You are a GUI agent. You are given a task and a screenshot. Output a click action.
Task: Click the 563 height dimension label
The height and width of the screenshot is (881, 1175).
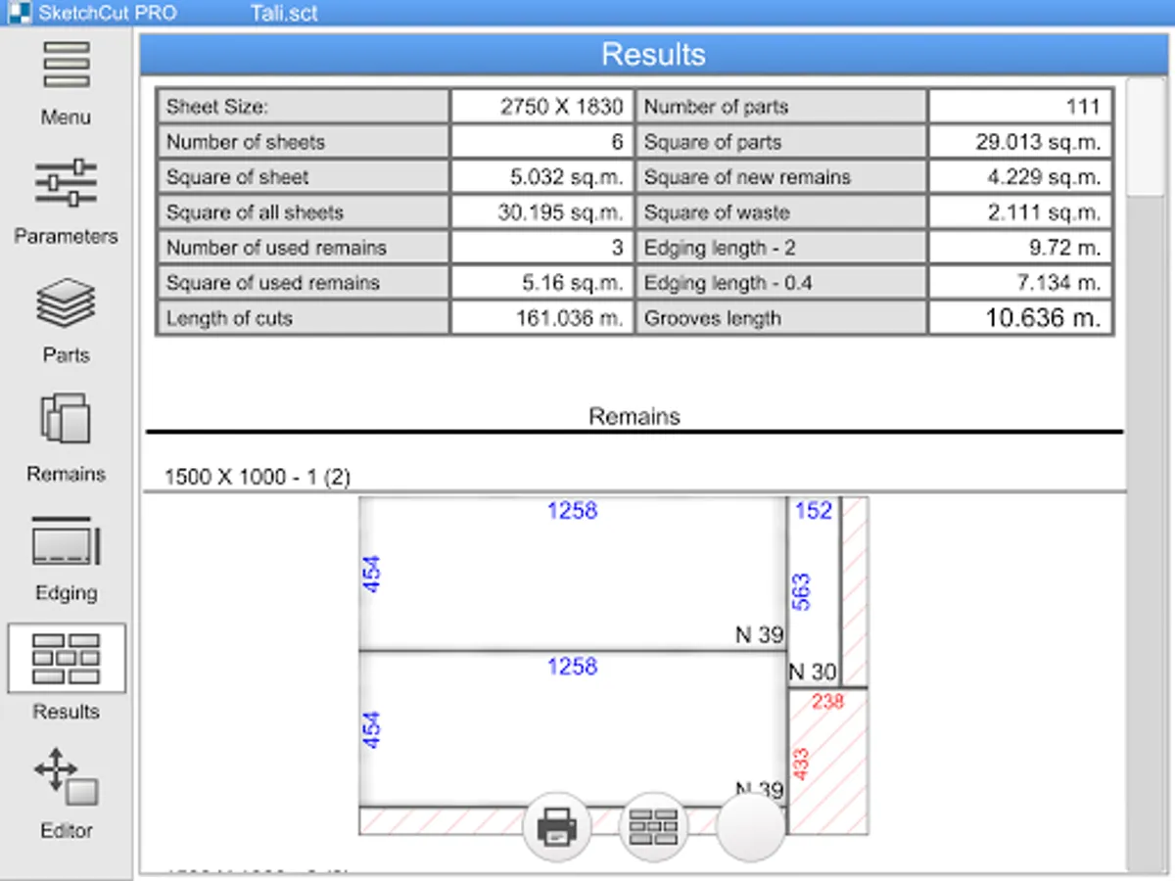tap(801, 592)
